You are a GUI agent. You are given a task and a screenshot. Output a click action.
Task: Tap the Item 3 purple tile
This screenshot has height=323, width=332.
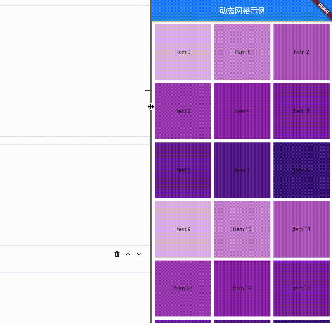183,111
